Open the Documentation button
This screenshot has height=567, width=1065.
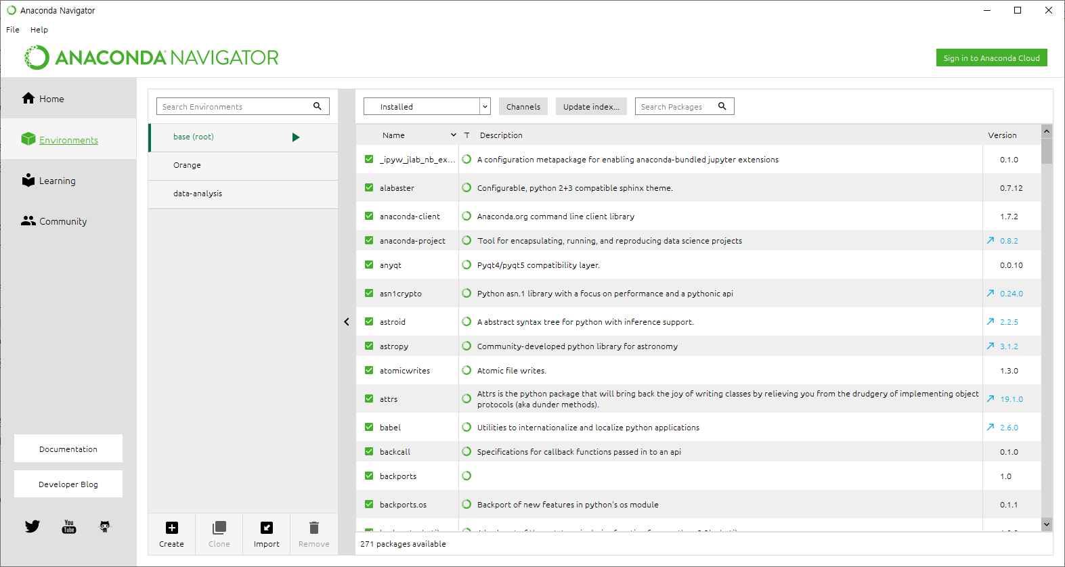(x=68, y=449)
